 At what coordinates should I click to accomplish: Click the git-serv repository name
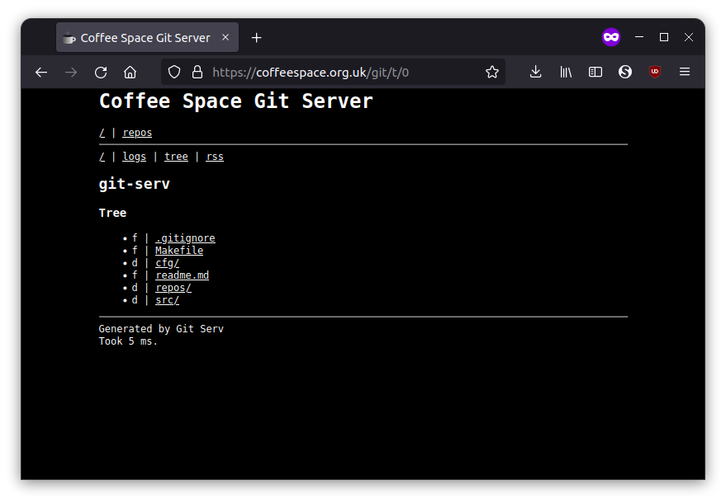pyautogui.click(x=135, y=184)
